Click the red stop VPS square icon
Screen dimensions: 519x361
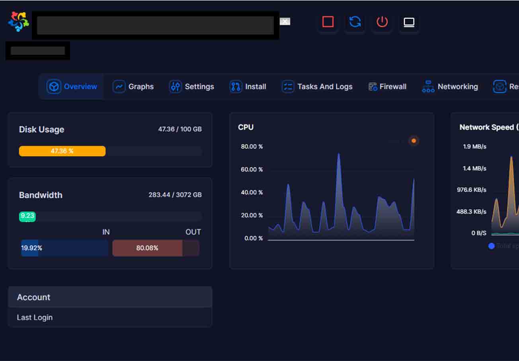click(x=328, y=22)
